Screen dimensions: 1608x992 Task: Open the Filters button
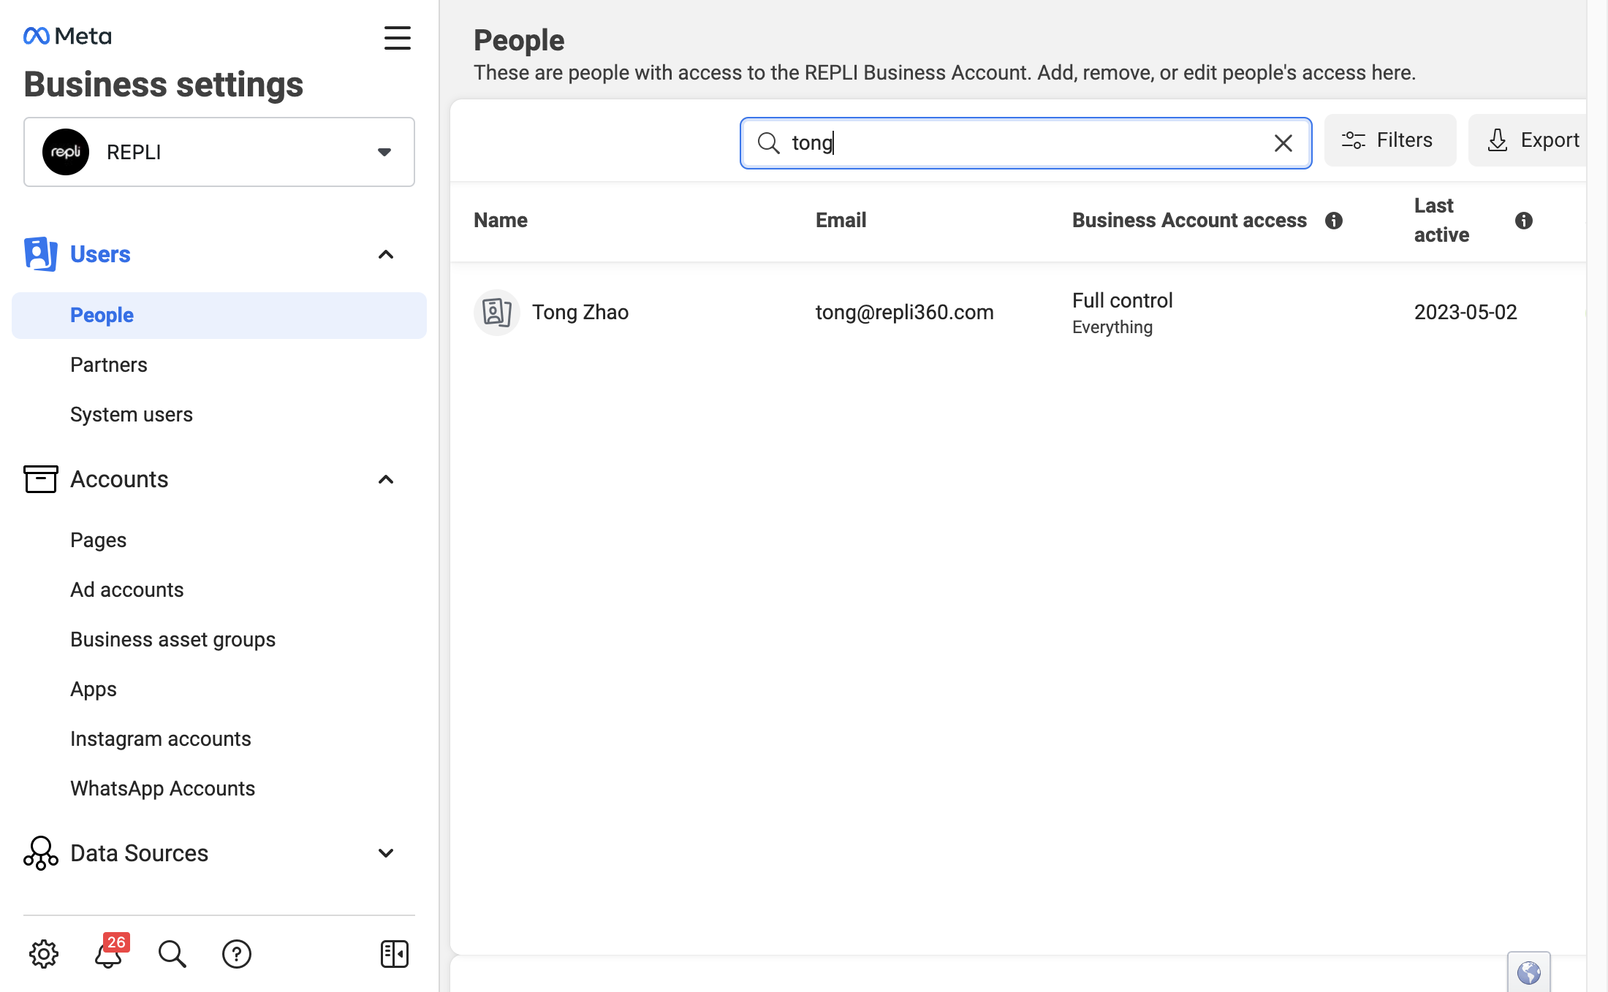point(1390,140)
